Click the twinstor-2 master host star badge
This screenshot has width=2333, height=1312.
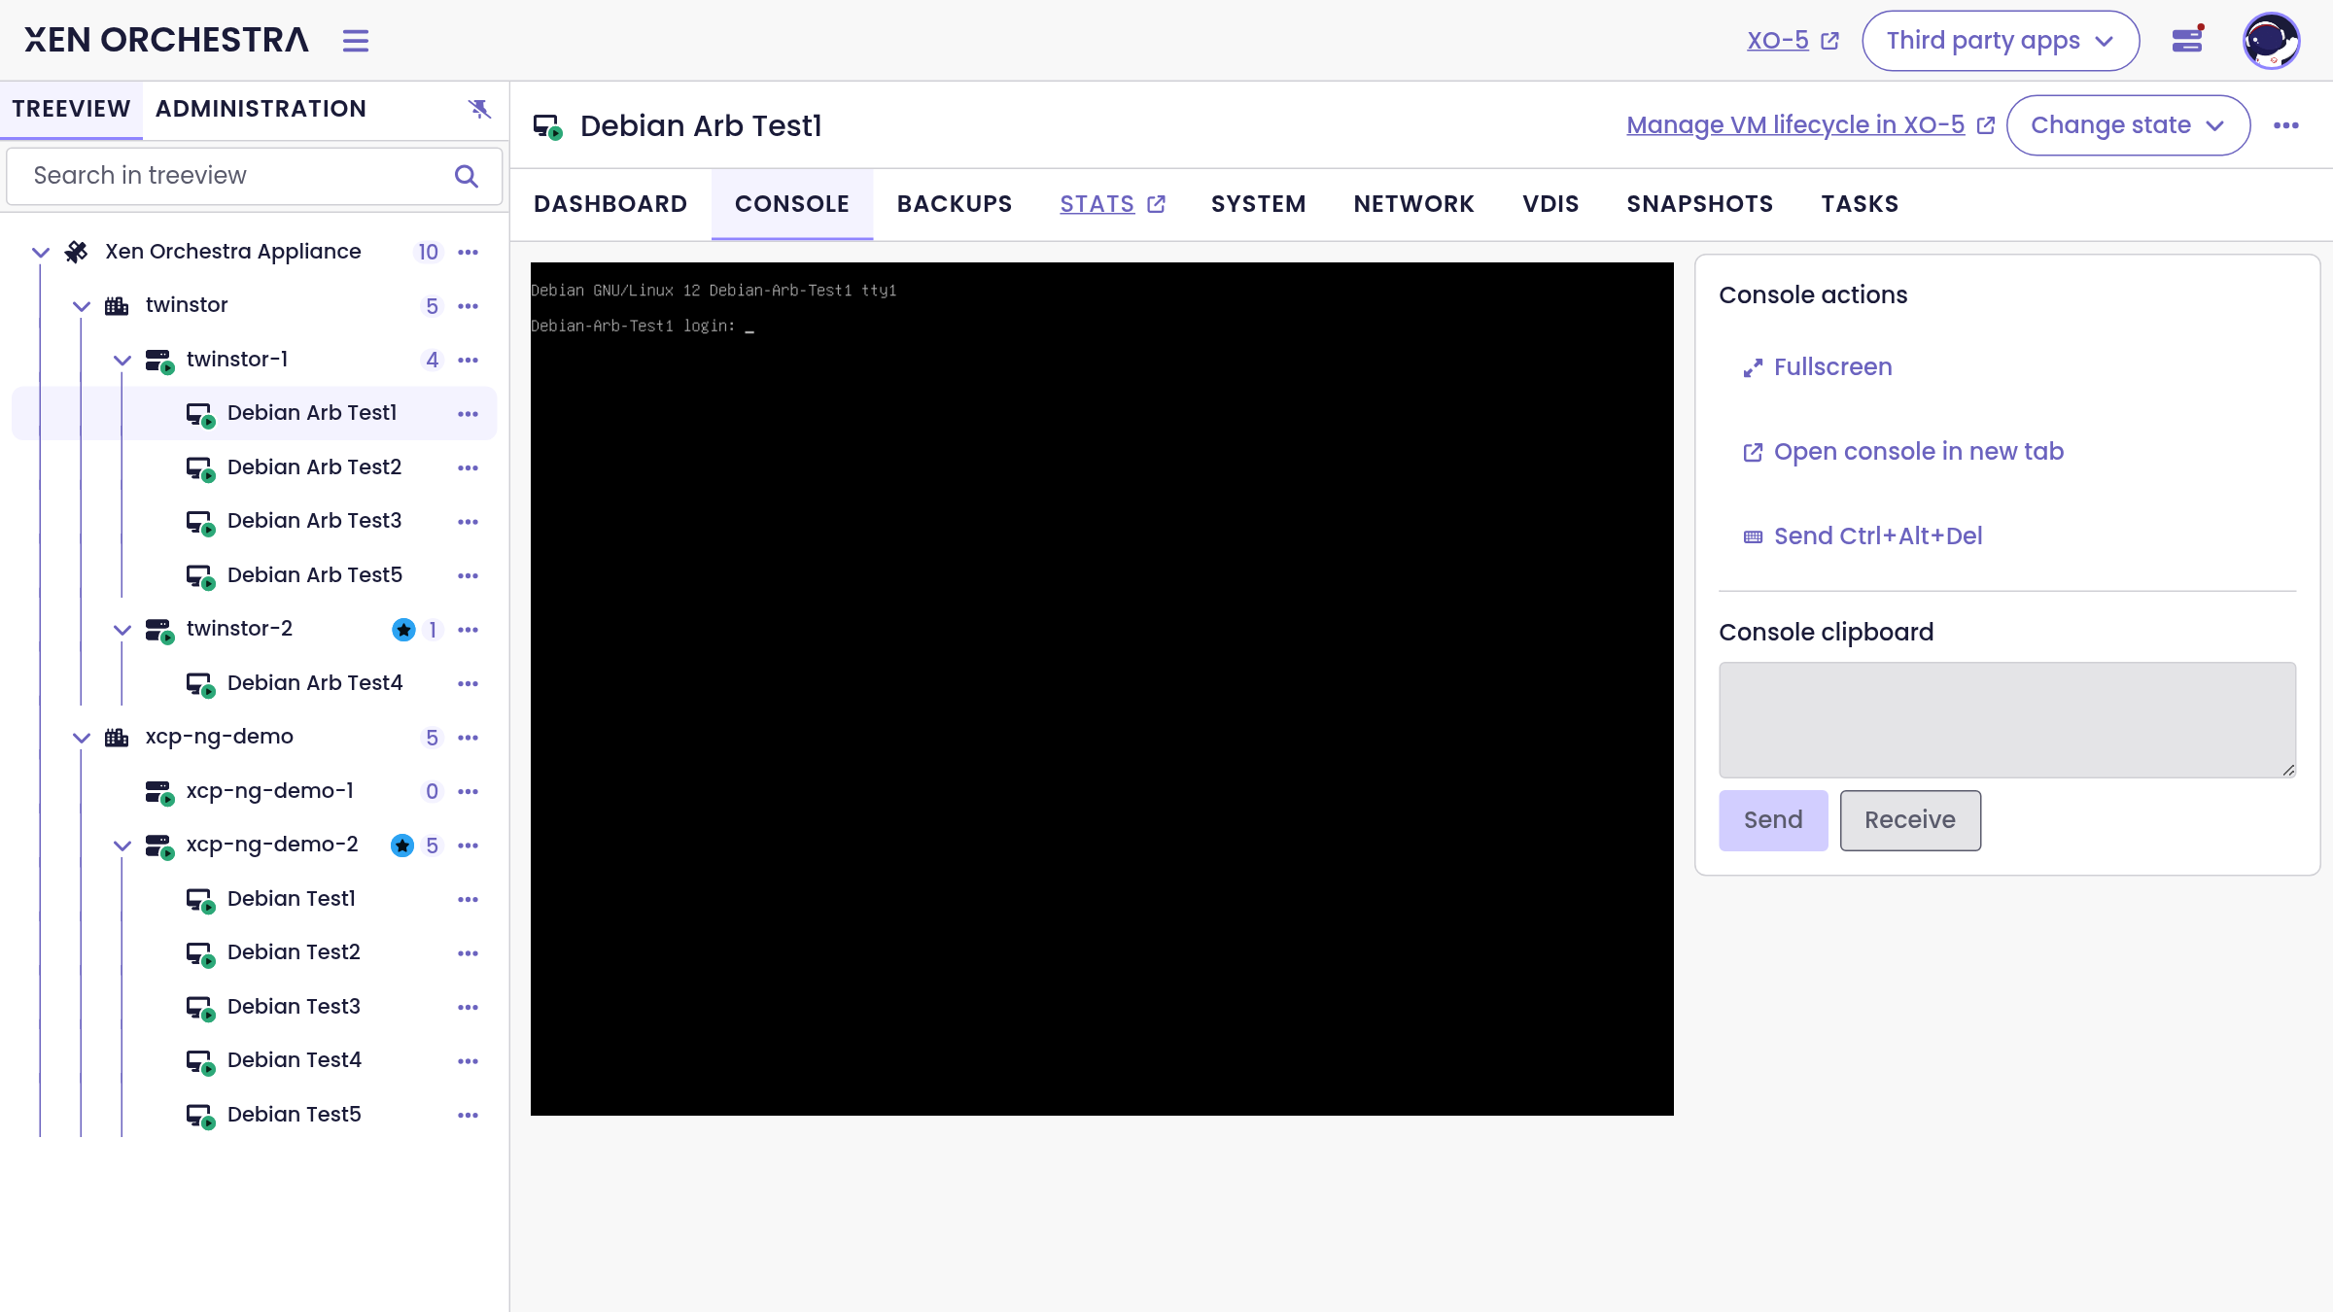coord(403,630)
